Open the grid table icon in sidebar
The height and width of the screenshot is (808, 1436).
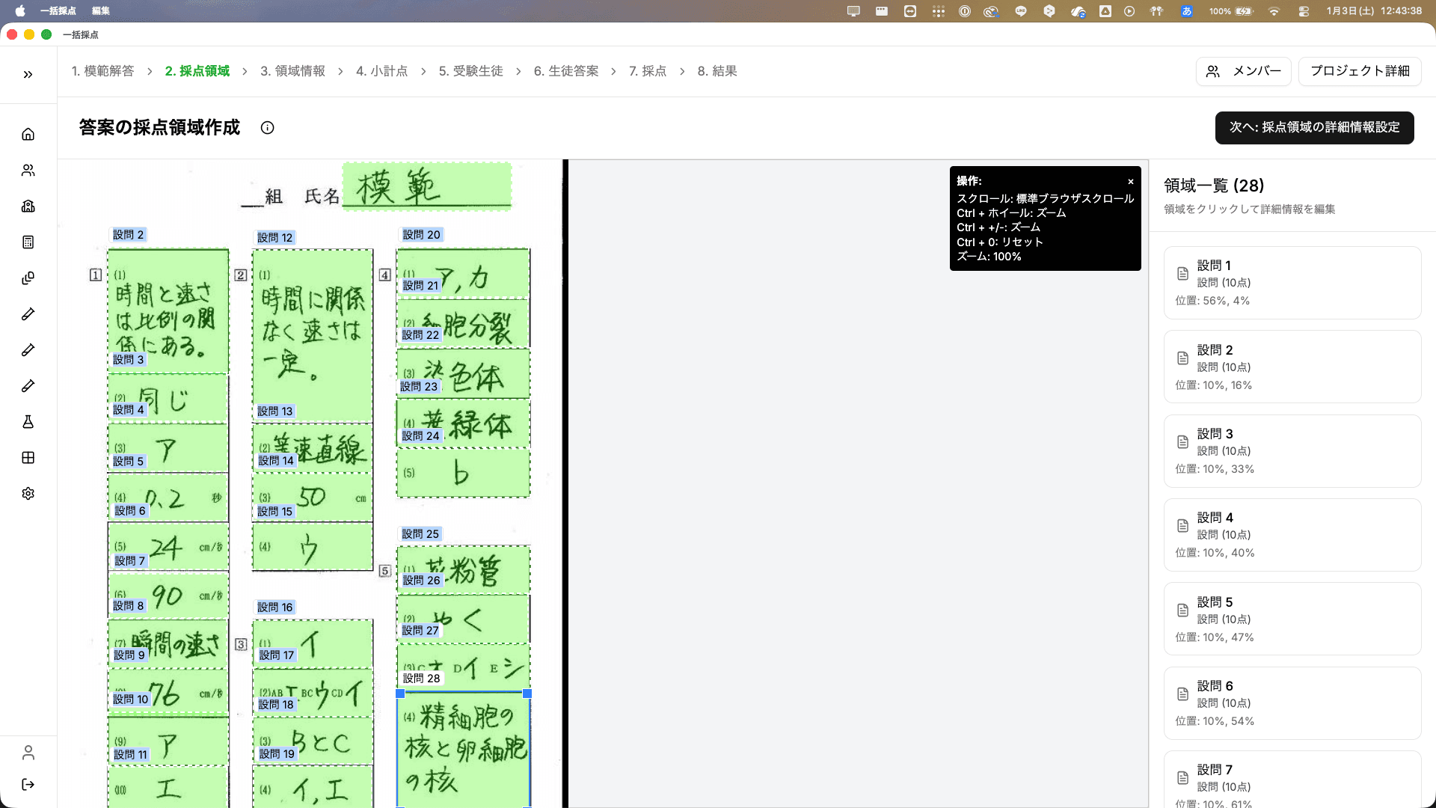click(28, 458)
